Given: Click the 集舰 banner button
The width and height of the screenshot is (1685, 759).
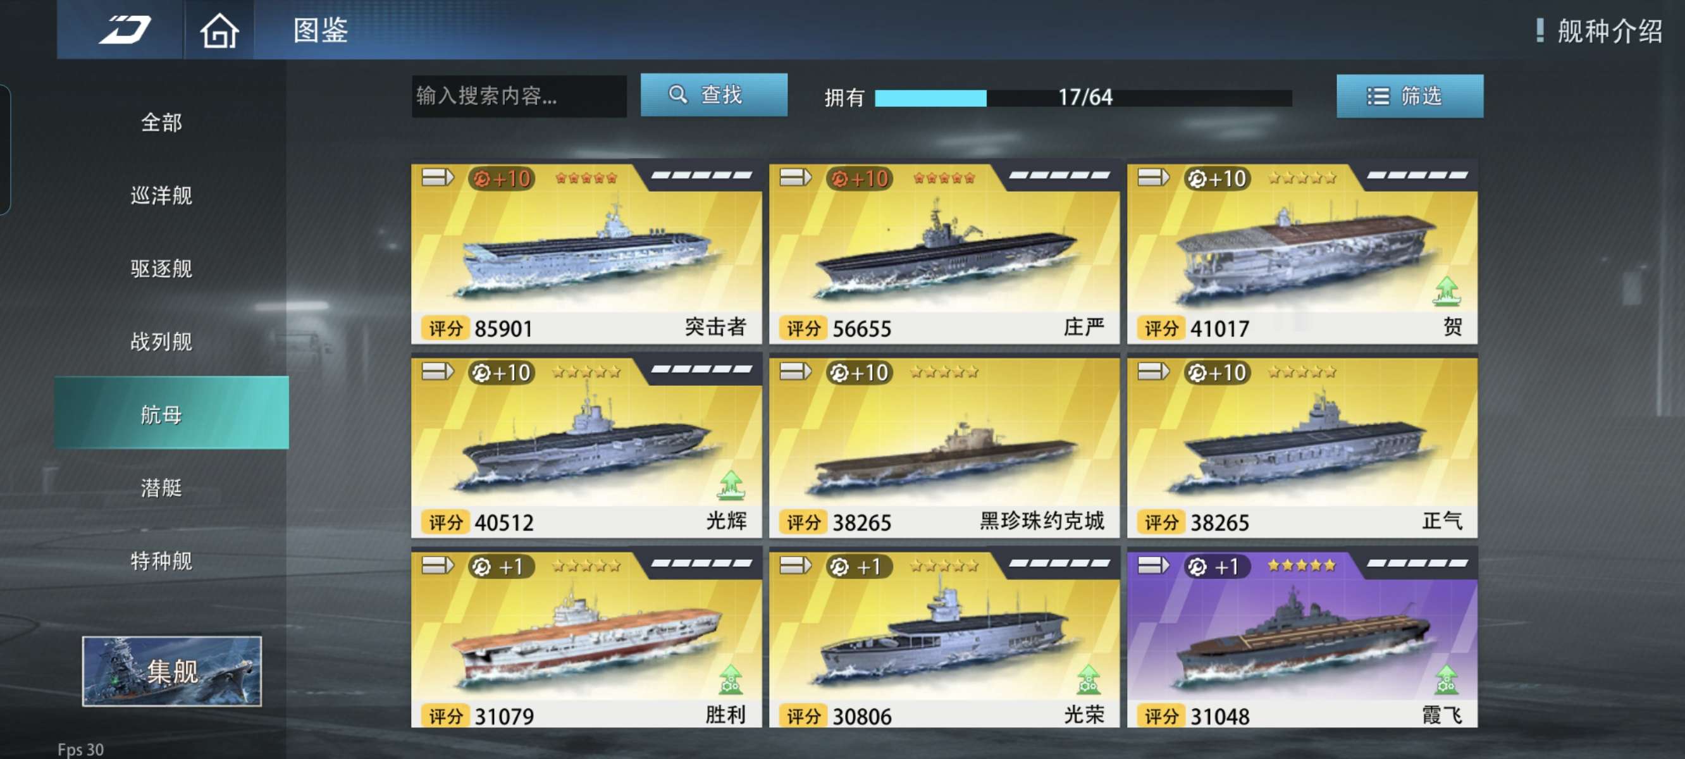Looking at the screenshot, I should [x=171, y=670].
